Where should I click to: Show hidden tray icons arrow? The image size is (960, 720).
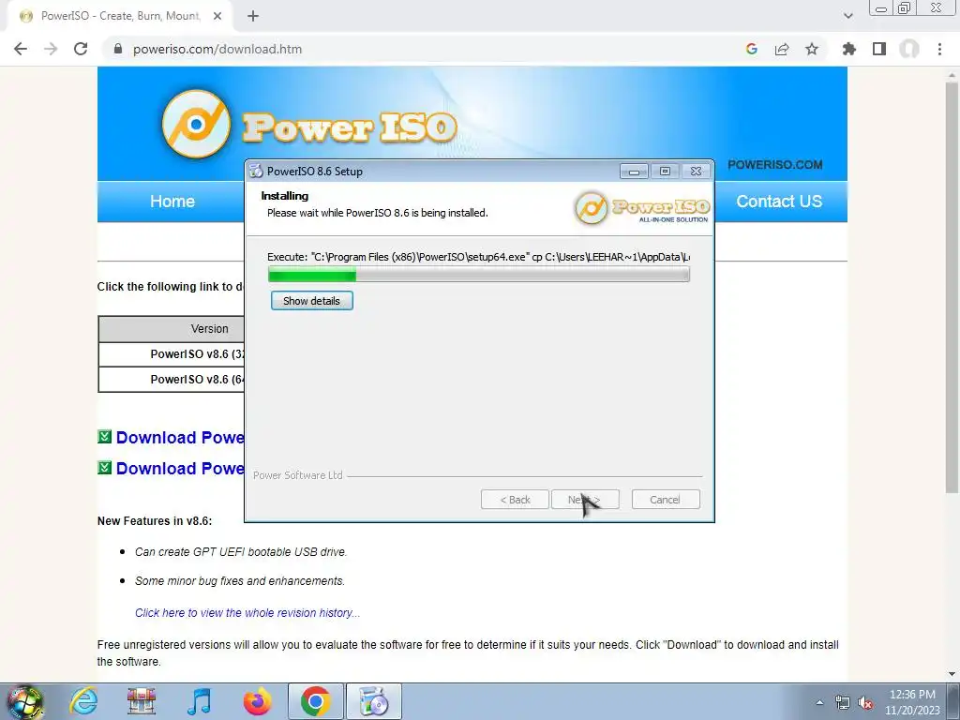coord(819,702)
